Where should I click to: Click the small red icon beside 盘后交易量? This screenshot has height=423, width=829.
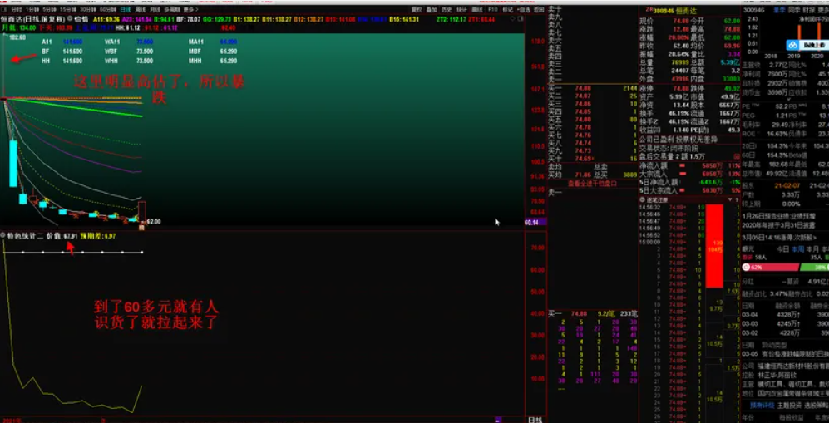point(737,156)
